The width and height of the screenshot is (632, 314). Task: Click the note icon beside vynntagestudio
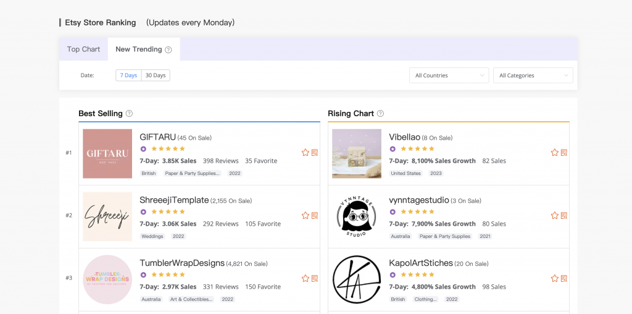click(563, 216)
